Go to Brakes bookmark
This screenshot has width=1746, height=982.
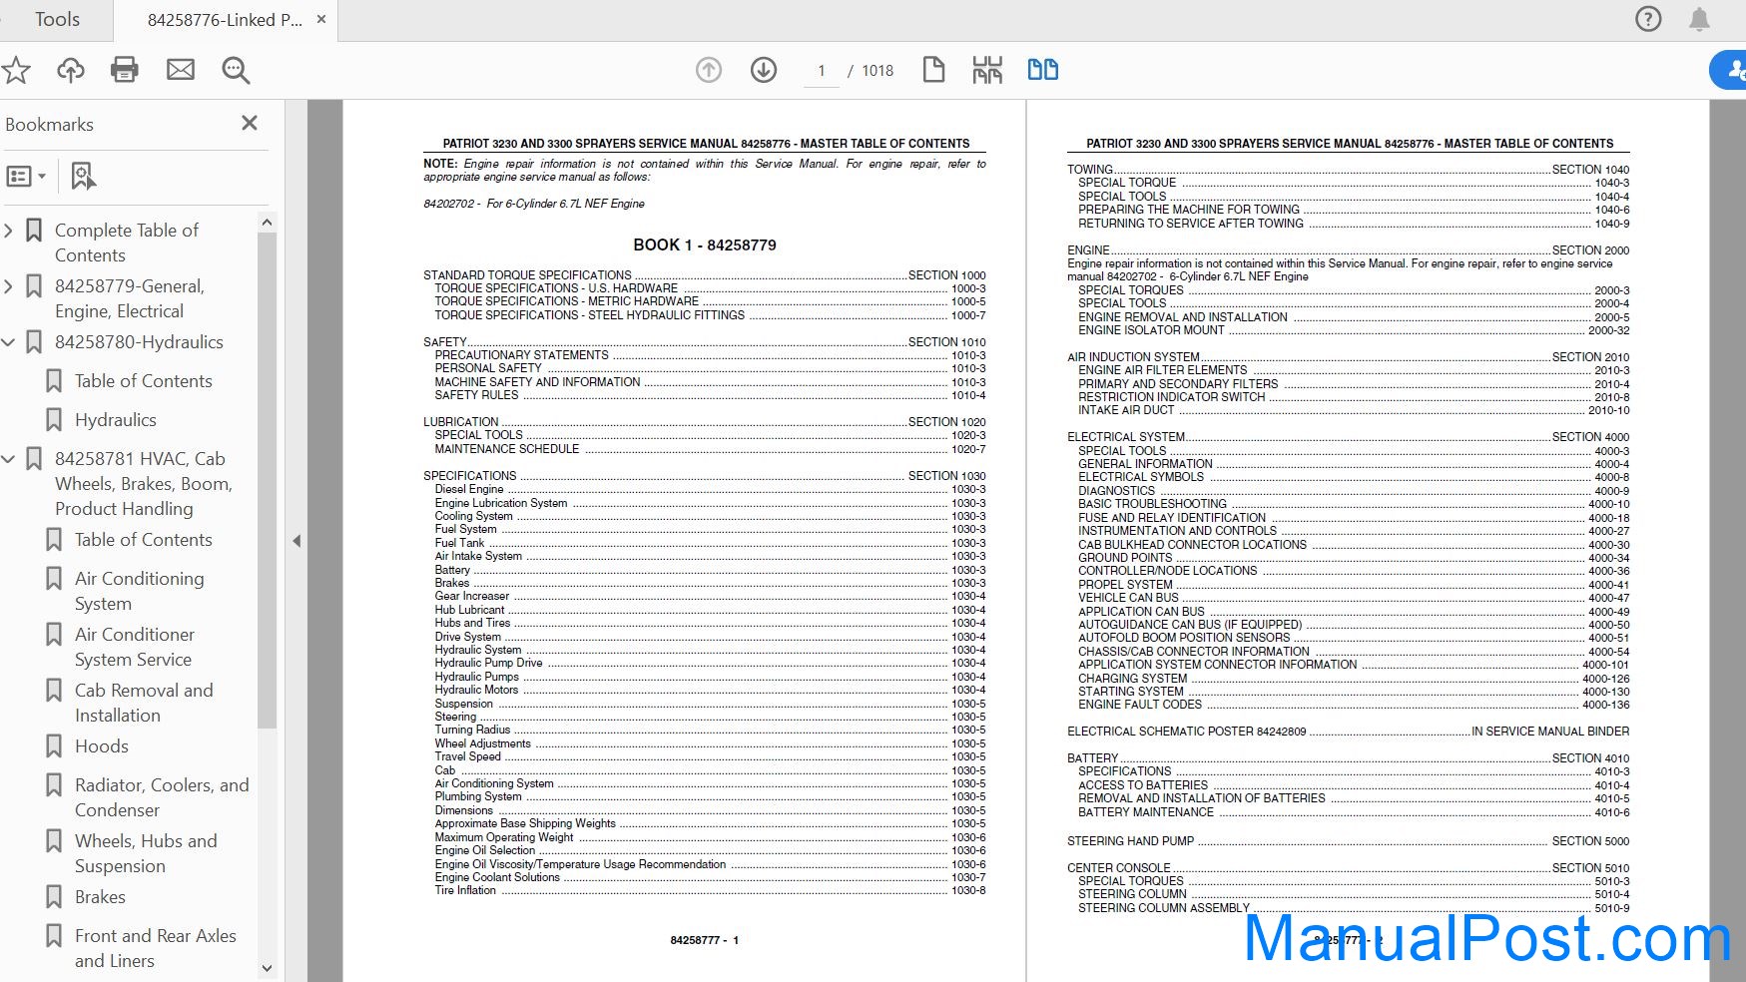click(100, 897)
